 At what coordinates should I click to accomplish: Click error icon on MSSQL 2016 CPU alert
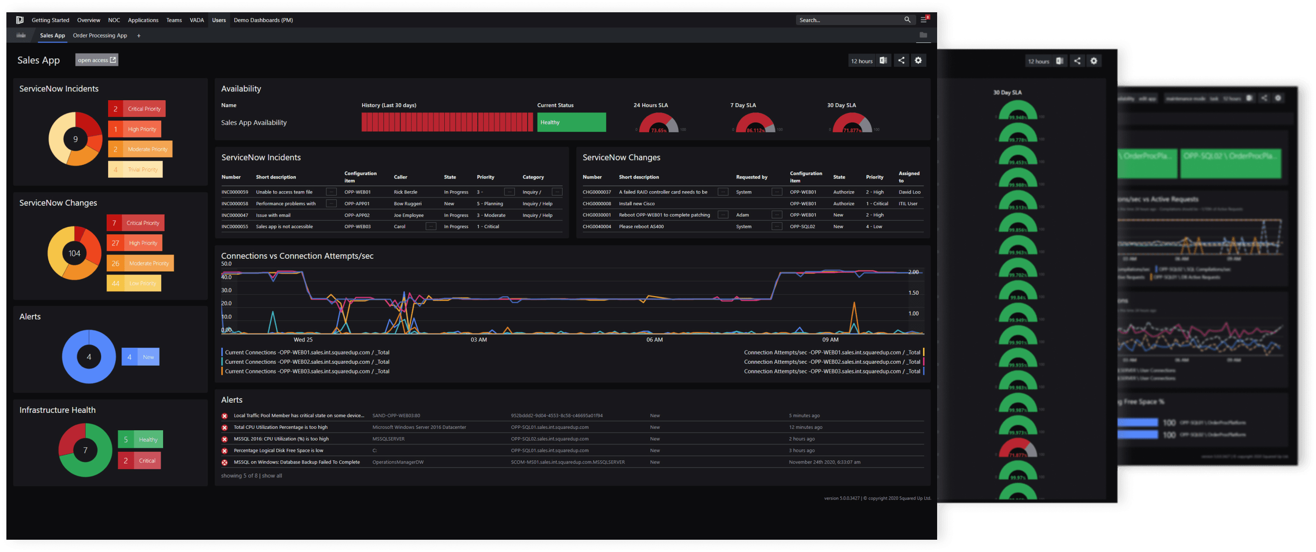(x=225, y=439)
